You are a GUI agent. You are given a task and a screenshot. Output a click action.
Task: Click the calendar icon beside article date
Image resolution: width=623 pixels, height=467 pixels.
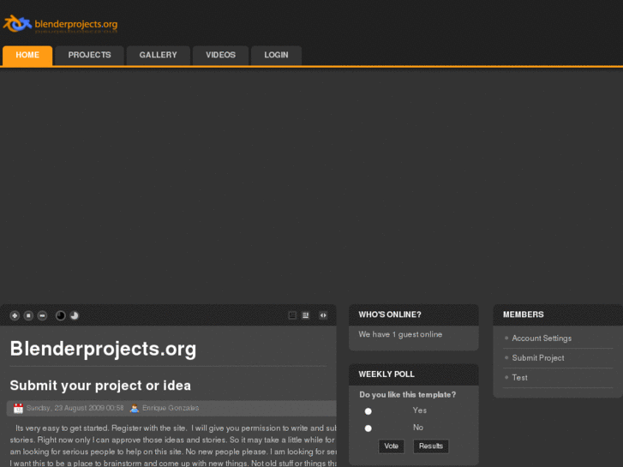coord(18,408)
